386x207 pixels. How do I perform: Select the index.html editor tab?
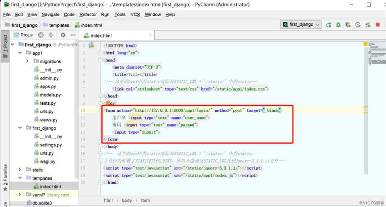coord(101,36)
